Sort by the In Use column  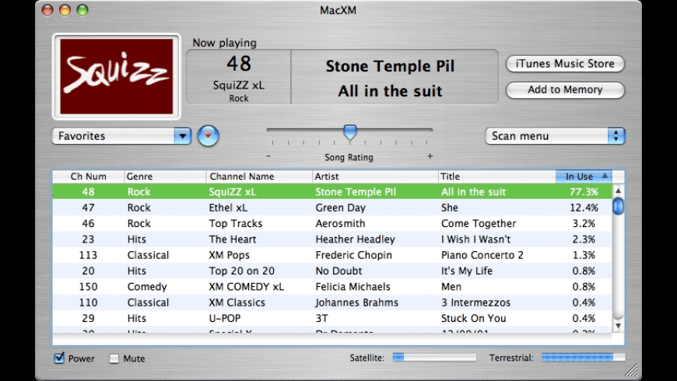pyautogui.click(x=583, y=177)
